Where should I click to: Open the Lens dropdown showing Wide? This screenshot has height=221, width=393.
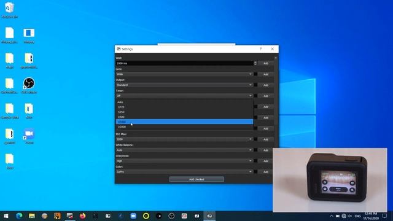click(x=184, y=74)
